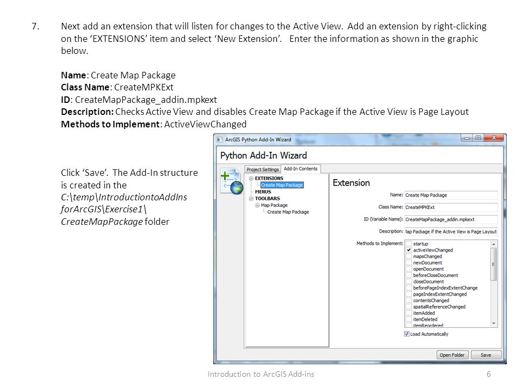
Task: Check the newDocument method
Action: click(409, 262)
